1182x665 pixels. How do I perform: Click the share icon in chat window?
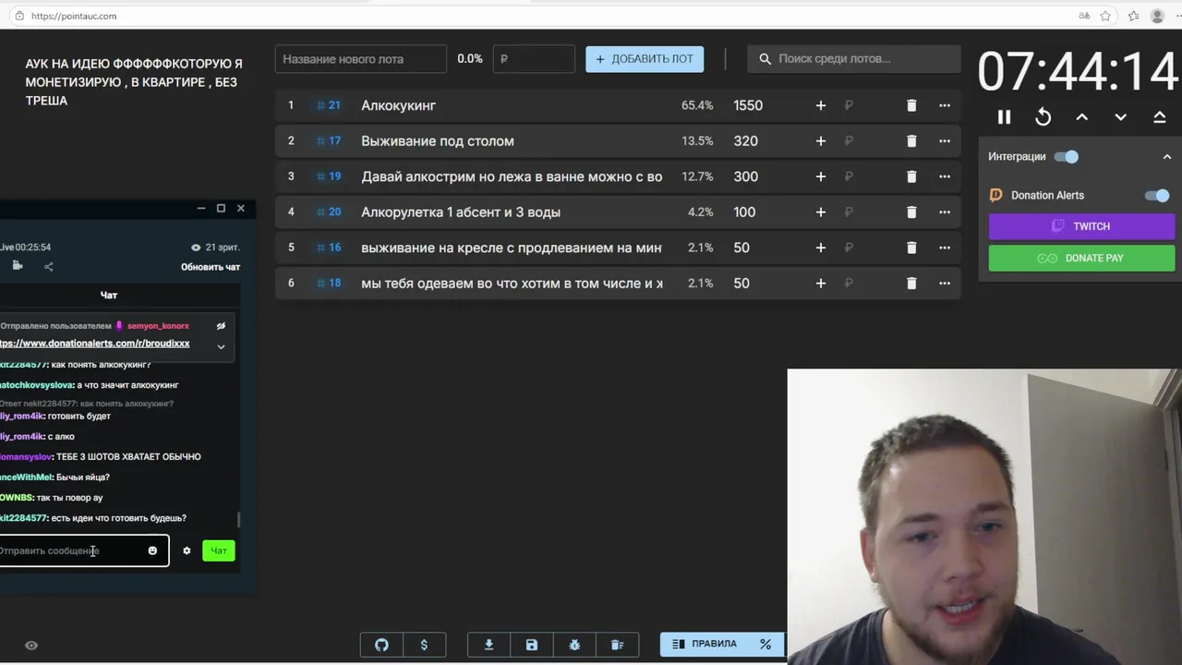pyautogui.click(x=48, y=266)
